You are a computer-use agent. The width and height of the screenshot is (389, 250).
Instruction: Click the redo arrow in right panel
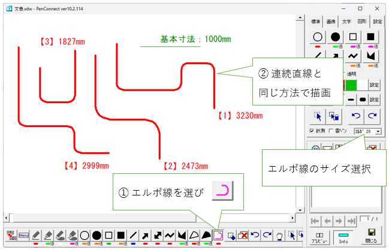372,116
